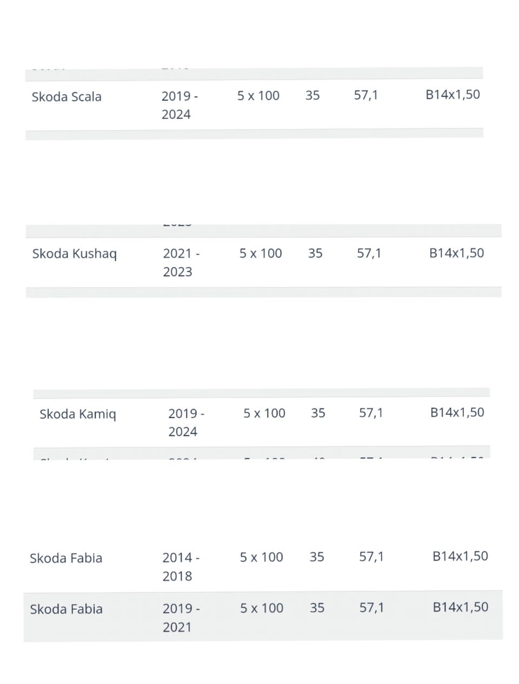519x684 pixels.
Task: Click the Skoda Kamiq model name
Action: (x=77, y=414)
